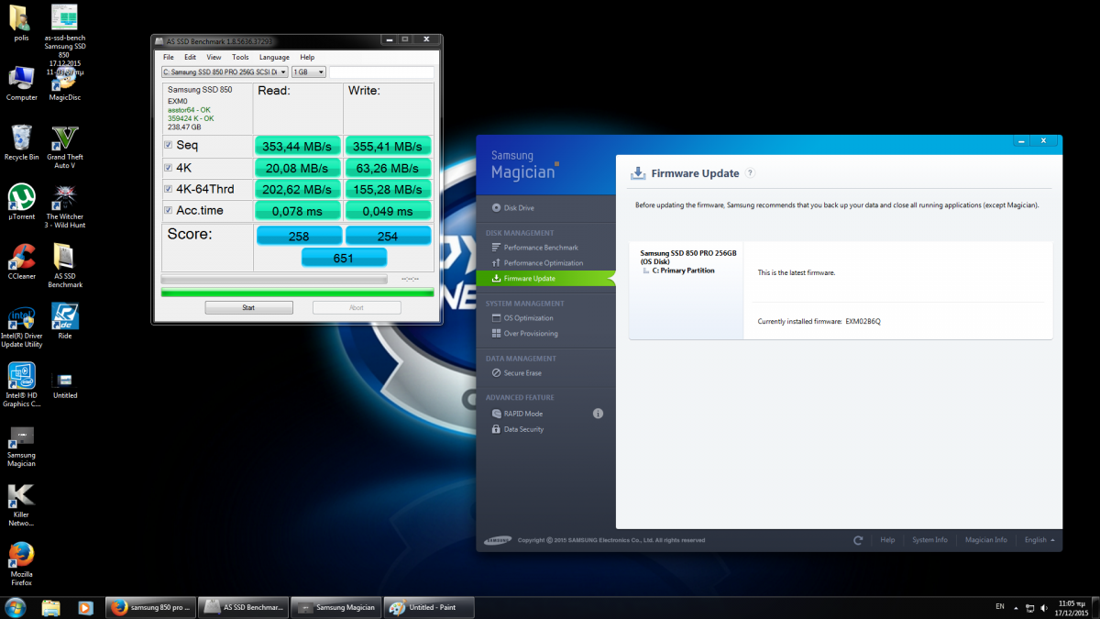Select the Computer desktop icon
The image size is (1100, 619).
tap(21, 83)
